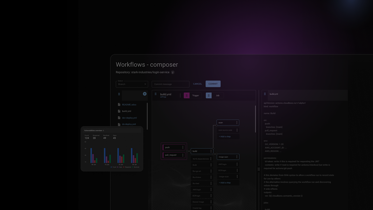Open dev-deploy.yml in the file list
Screen dimensions: 373x210
pos(129,118)
